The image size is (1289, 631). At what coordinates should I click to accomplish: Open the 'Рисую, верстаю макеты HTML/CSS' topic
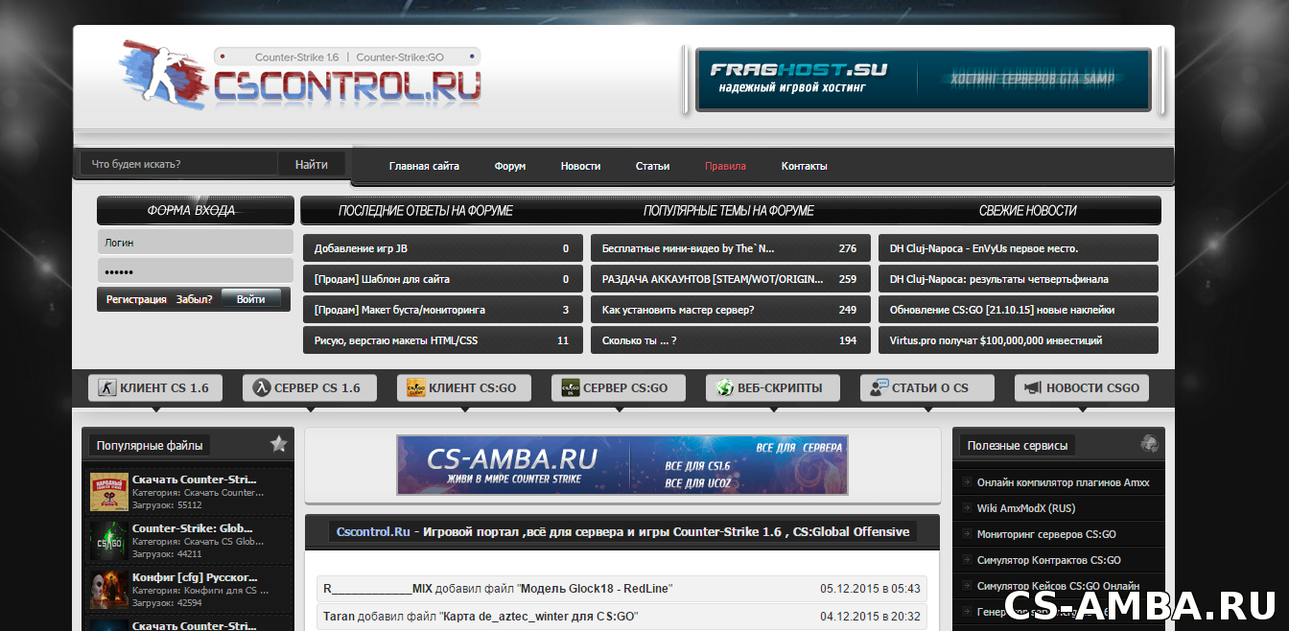[x=396, y=340]
